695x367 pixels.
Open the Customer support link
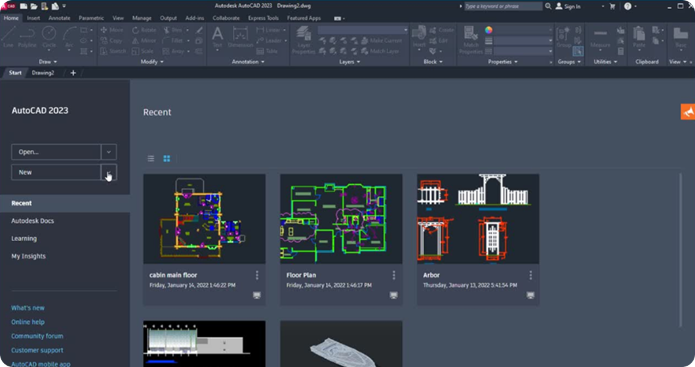37,350
